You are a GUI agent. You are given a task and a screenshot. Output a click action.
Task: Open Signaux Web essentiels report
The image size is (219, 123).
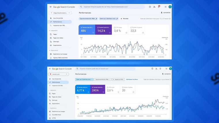pyautogui.click(x=60, y=58)
